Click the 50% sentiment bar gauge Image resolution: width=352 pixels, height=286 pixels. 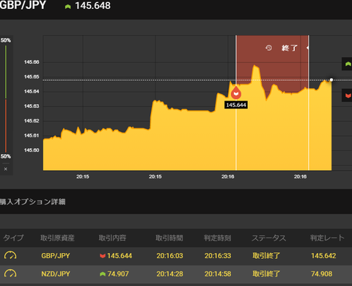pyautogui.click(x=6, y=98)
